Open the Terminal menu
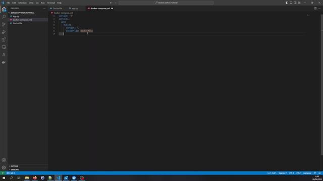The width and height of the screenshot is (323, 181). [x=51, y=3]
